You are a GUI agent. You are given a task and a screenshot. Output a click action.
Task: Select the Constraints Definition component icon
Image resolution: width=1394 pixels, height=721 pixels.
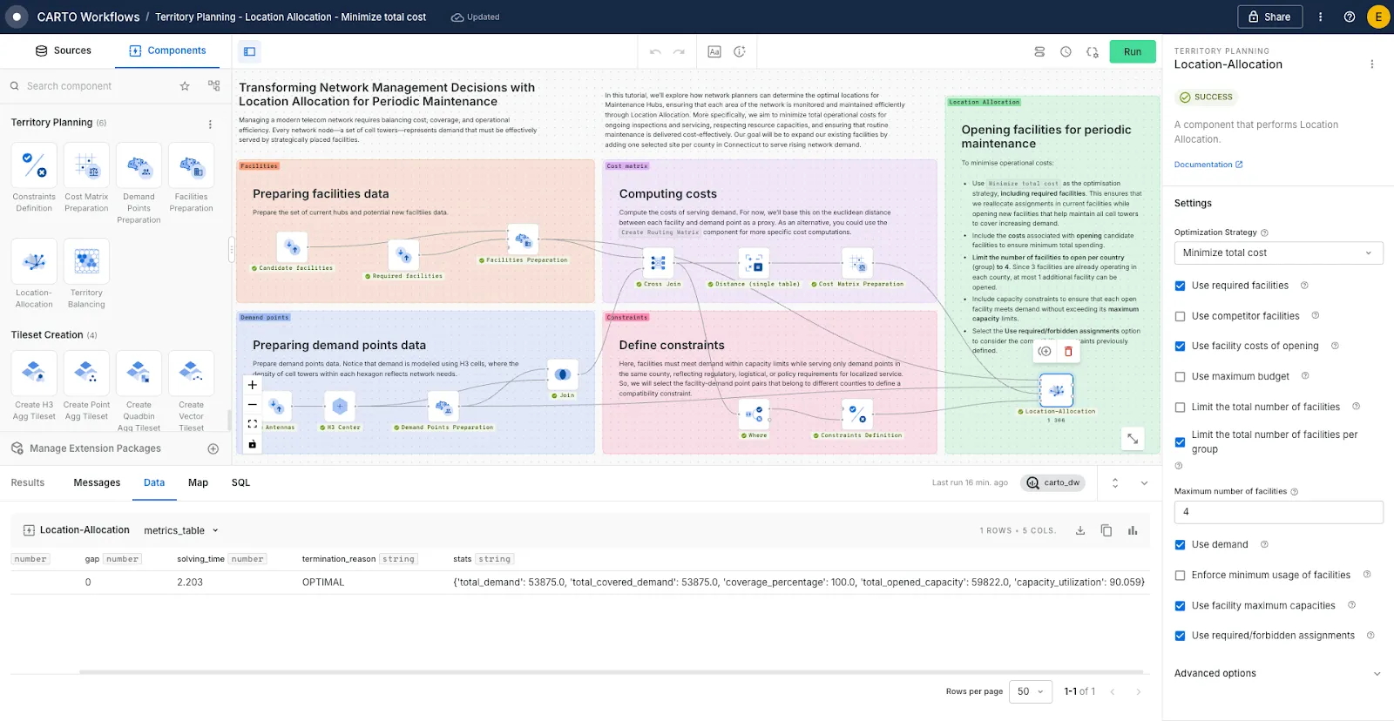(x=34, y=165)
